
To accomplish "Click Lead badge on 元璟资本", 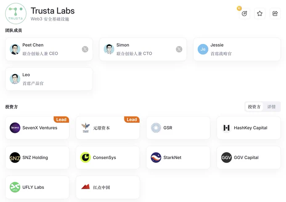I will (132, 120).
